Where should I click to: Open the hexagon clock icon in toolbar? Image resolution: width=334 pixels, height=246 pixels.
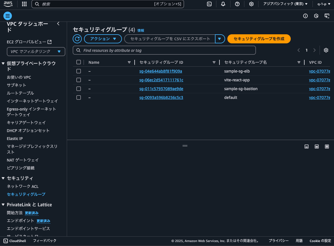(316, 16)
